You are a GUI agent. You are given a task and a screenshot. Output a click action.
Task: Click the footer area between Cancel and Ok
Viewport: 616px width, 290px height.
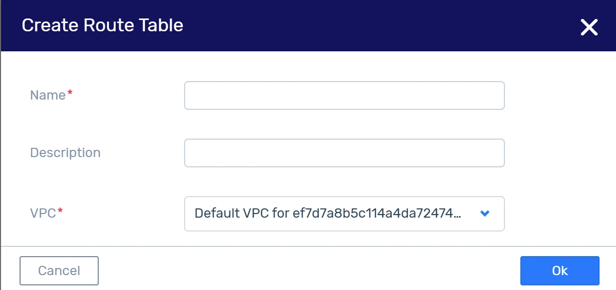pyautogui.click(x=309, y=270)
